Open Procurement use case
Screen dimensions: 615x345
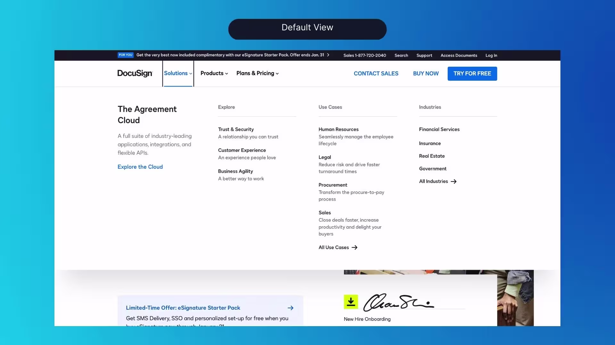click(x=333, y=185)
